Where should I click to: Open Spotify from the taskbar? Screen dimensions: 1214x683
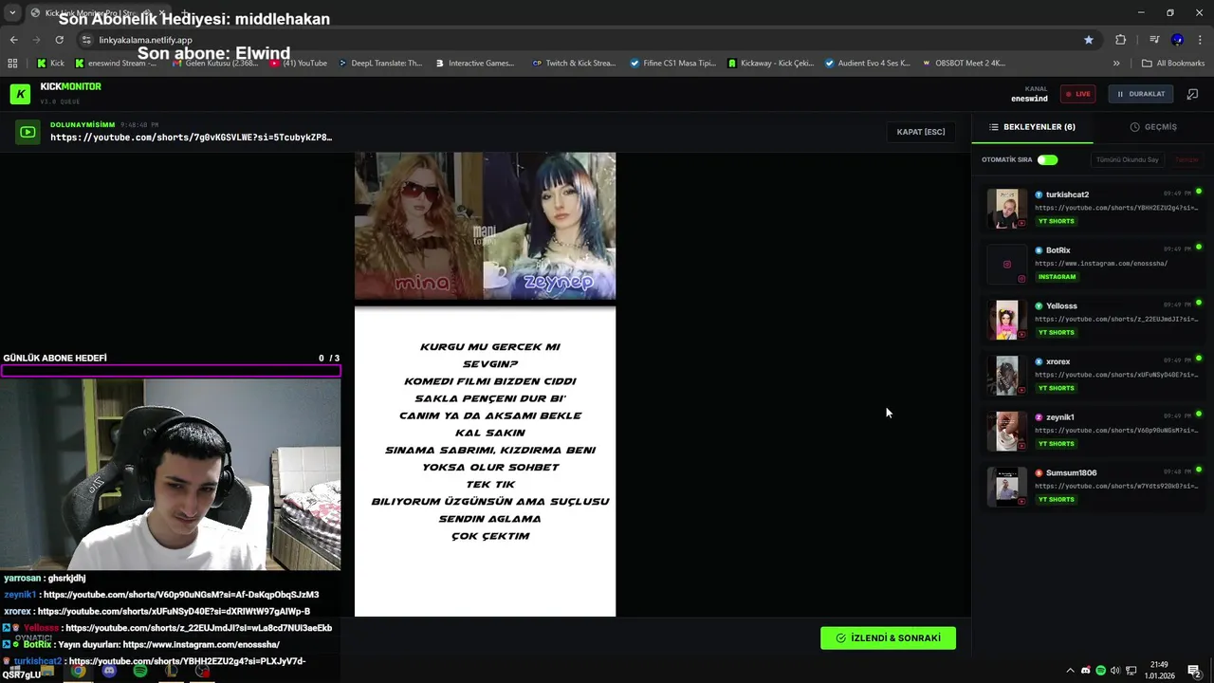[140, 671]
